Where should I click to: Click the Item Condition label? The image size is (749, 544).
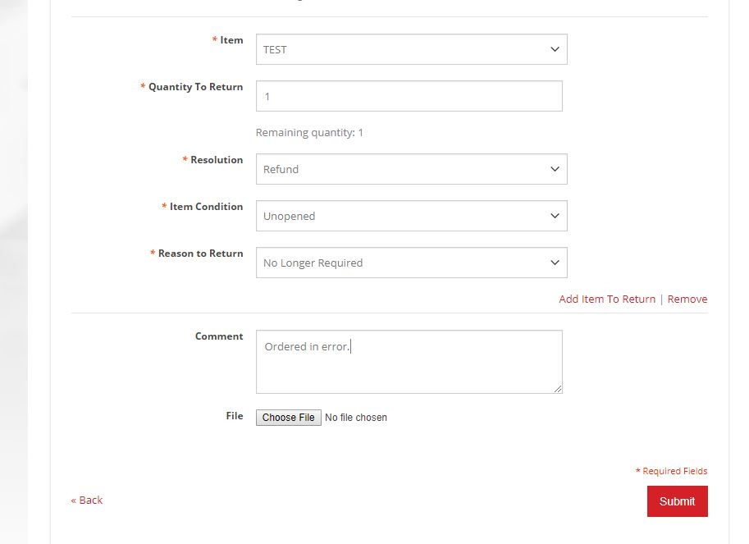[x=206, y=207]
